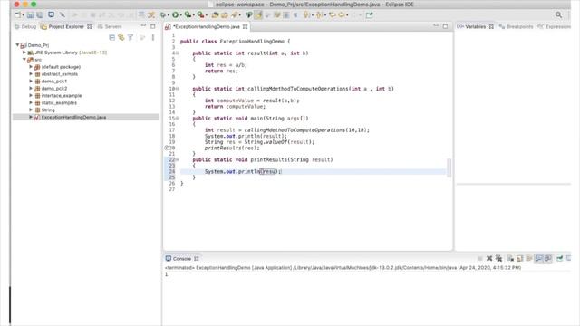Select the Demo_Prj project label
The height and width of the screenshot is (326, 580).
pos(38,45)
